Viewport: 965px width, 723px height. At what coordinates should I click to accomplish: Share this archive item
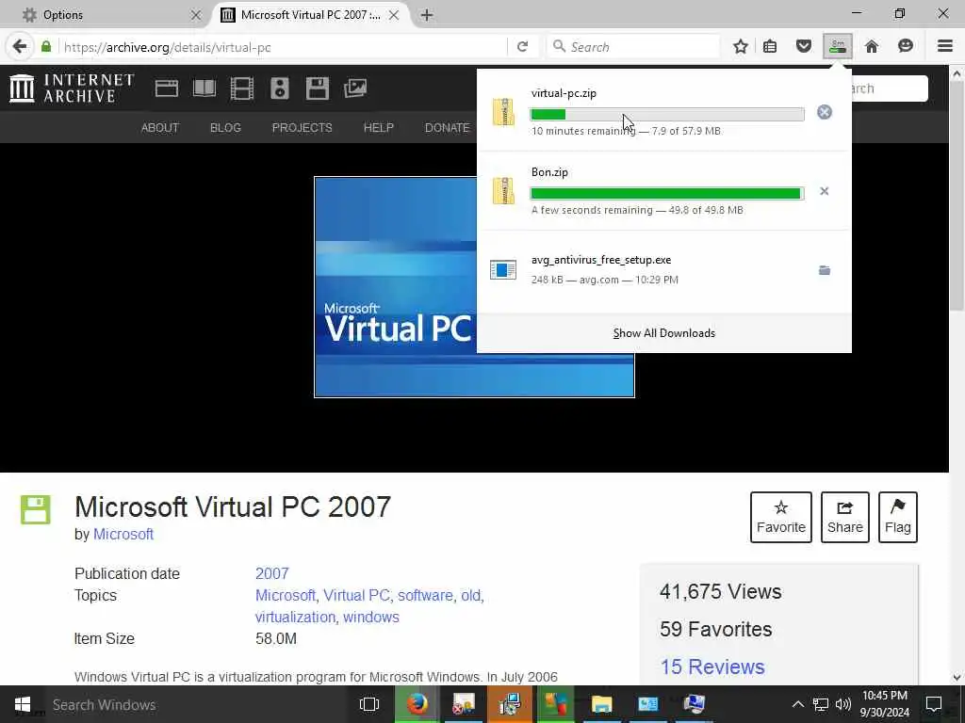point(845,517)
